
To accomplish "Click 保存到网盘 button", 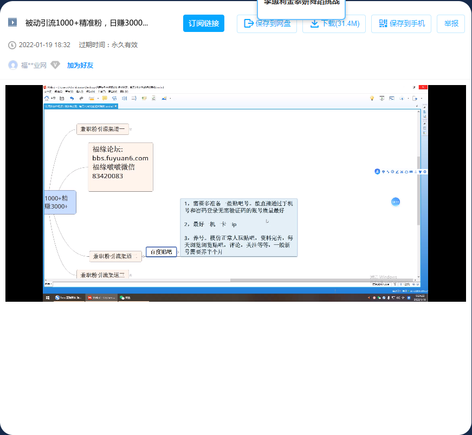I will tap(267, 23).
